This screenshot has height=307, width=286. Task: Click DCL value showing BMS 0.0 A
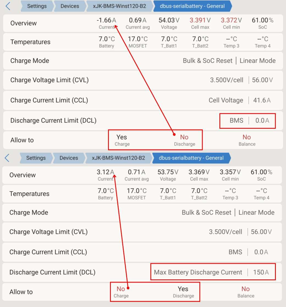tap(248, 120)
